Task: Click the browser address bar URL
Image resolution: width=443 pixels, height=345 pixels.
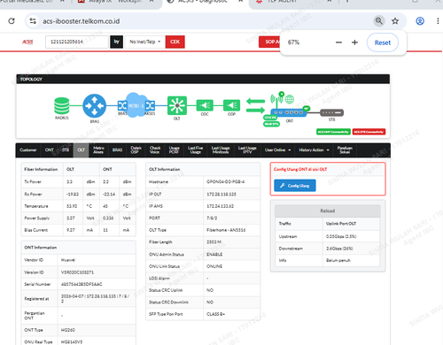Action: tap(82, 21)
